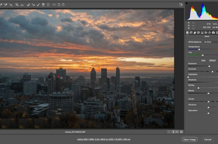Click the 'f/16' aperture readout
218x144 pixels.
coord(209,24)
